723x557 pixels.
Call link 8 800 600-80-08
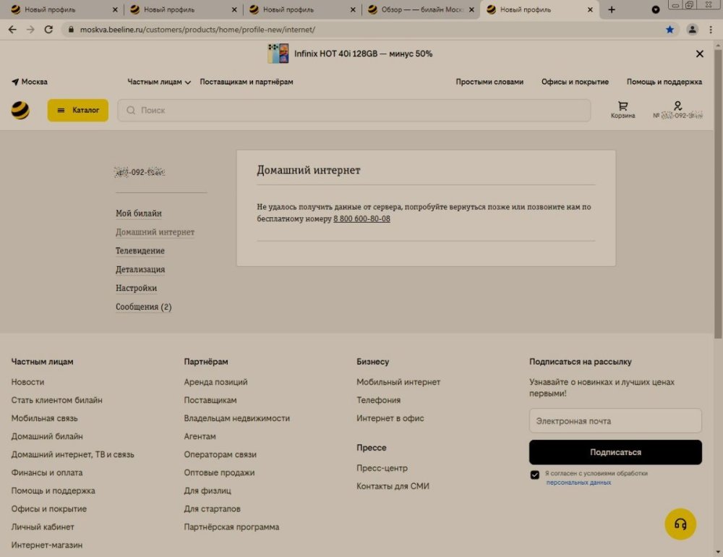tap(361, 218)
